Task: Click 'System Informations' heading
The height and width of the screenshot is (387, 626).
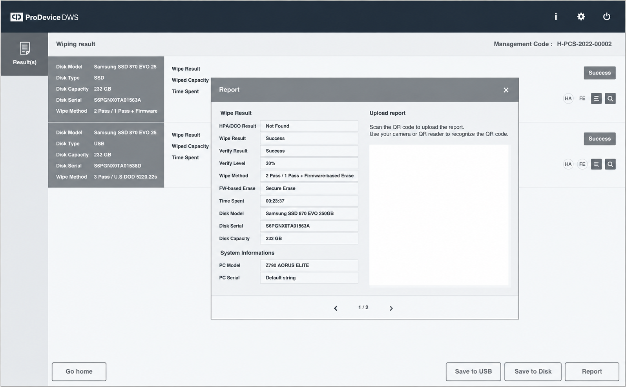Action: 247,253
